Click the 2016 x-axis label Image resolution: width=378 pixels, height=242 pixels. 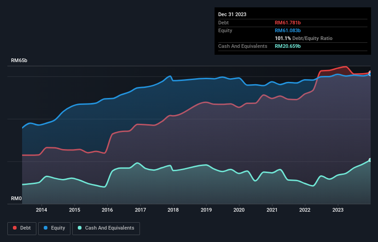pyautogui.click(x=107, y=210)
